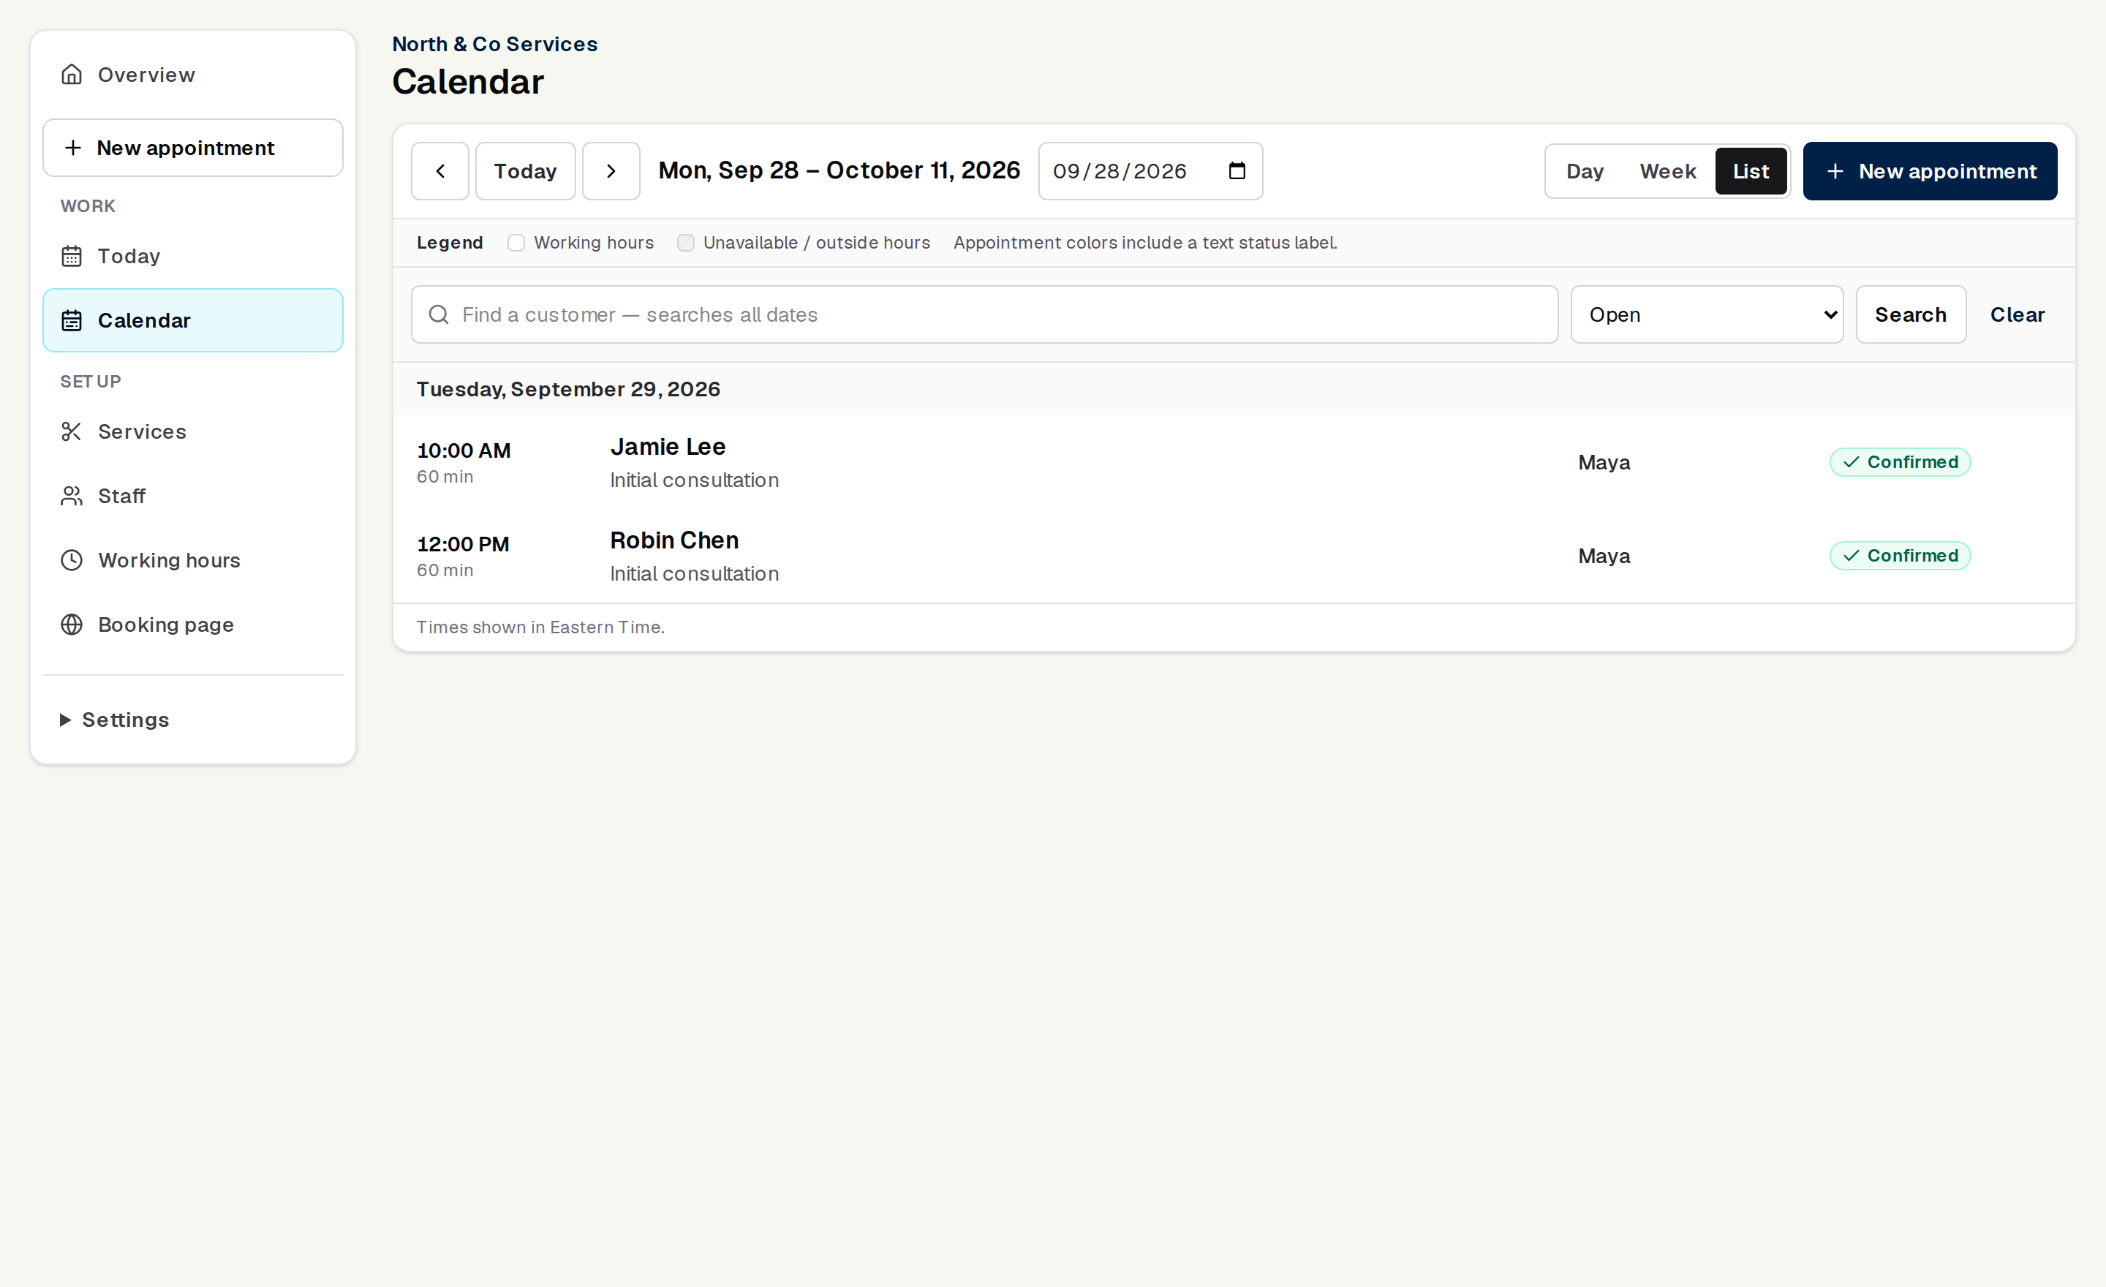Open the date picker calendar icon

(x=1237, y=171)
